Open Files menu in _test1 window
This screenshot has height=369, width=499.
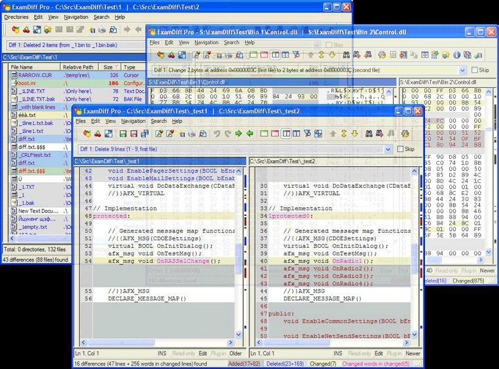(81, 121)
